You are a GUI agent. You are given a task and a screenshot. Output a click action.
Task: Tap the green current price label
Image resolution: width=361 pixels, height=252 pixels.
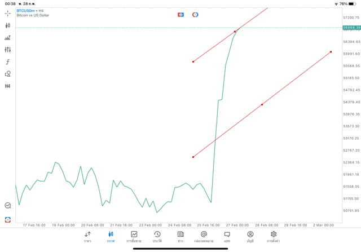[351, 27]
